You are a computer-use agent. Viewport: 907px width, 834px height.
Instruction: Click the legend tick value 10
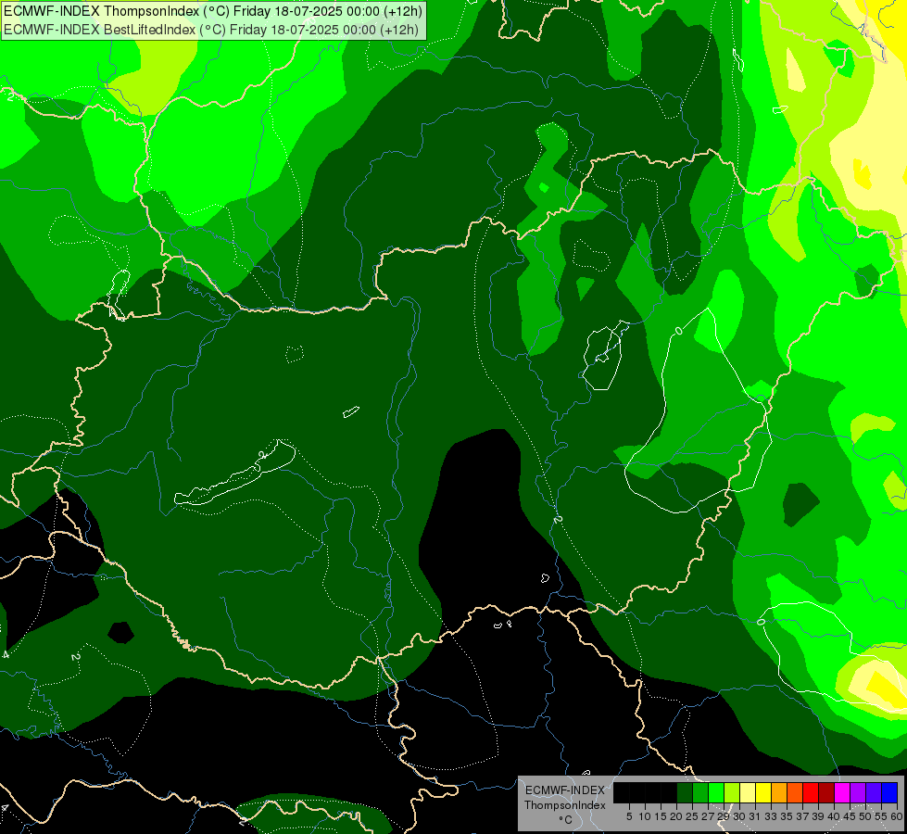point(645,816)
